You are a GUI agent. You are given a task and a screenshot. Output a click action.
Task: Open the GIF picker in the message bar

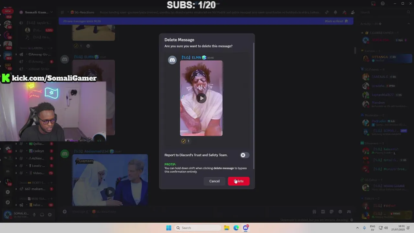[323, 212]
